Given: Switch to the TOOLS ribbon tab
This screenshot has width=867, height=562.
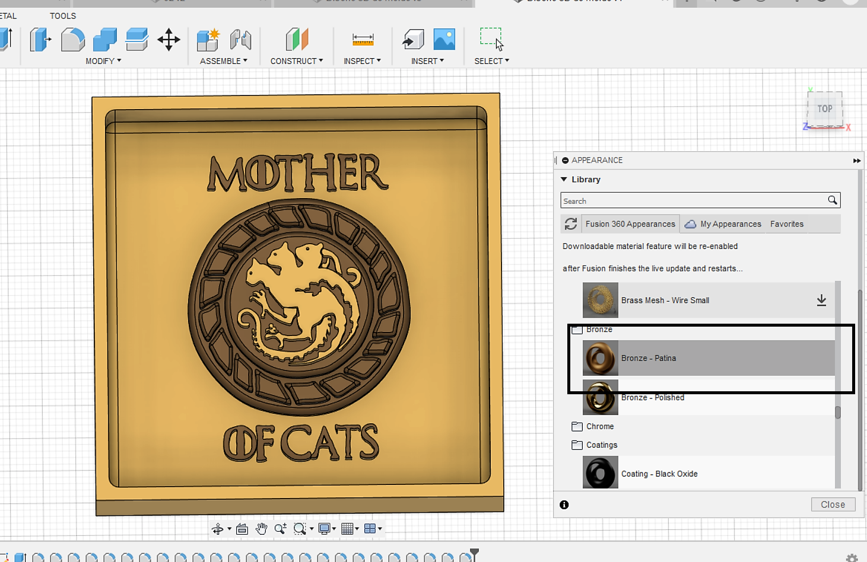Looking at the screenshot, I should click(63, 16).
